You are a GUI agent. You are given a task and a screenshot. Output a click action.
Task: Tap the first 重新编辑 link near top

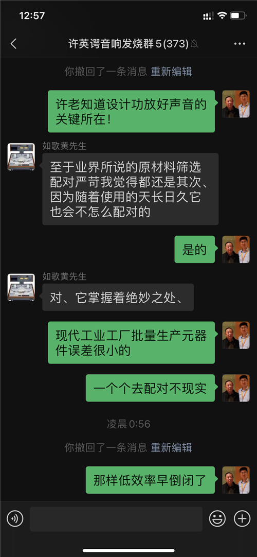tap(172, 72)
